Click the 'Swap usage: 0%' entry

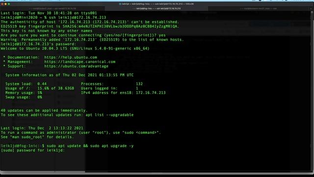pos(24,97)
